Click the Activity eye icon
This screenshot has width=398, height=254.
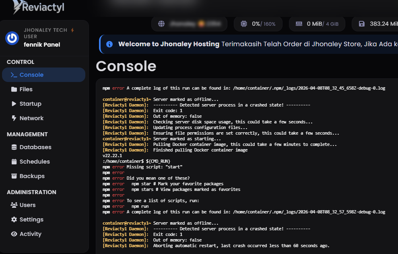click(14, 234)
